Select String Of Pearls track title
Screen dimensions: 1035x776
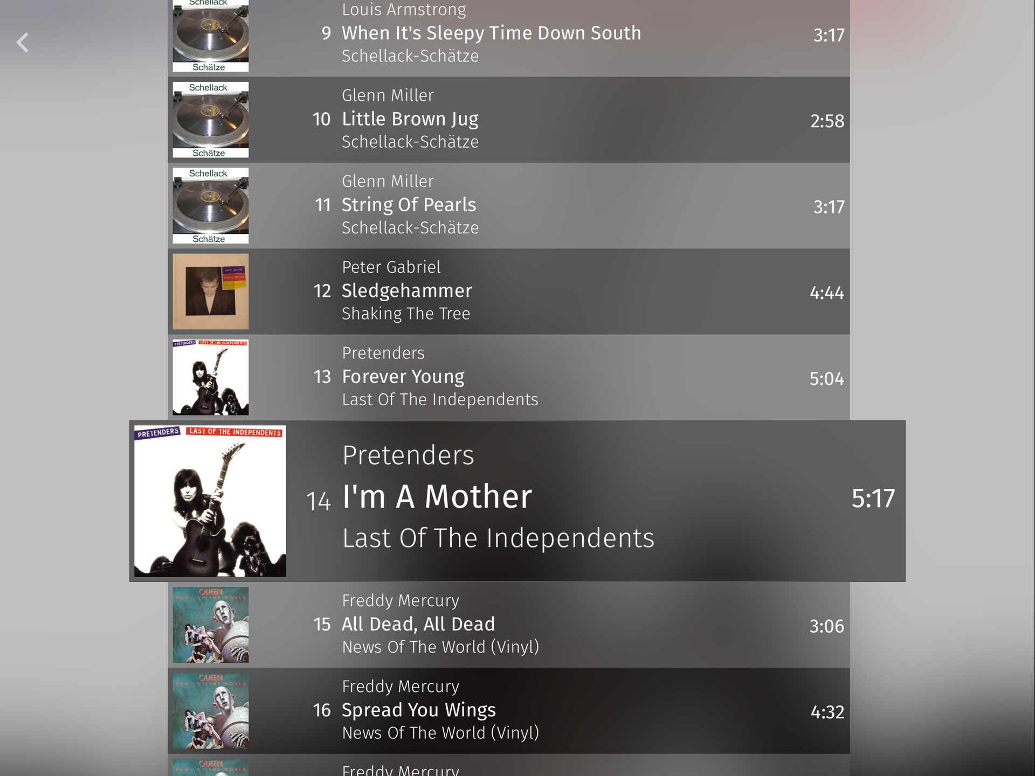409,205
